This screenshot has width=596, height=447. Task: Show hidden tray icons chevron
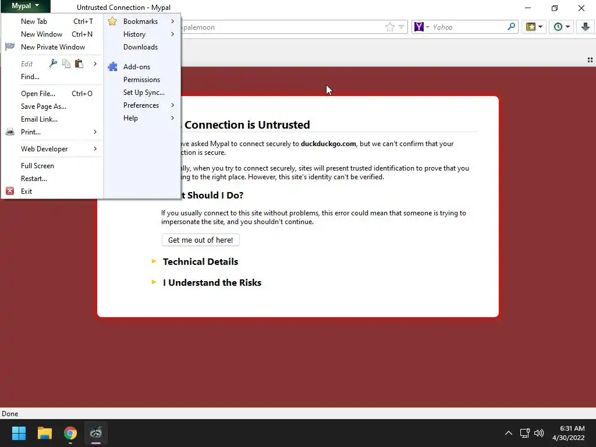(x=509, y=433)
